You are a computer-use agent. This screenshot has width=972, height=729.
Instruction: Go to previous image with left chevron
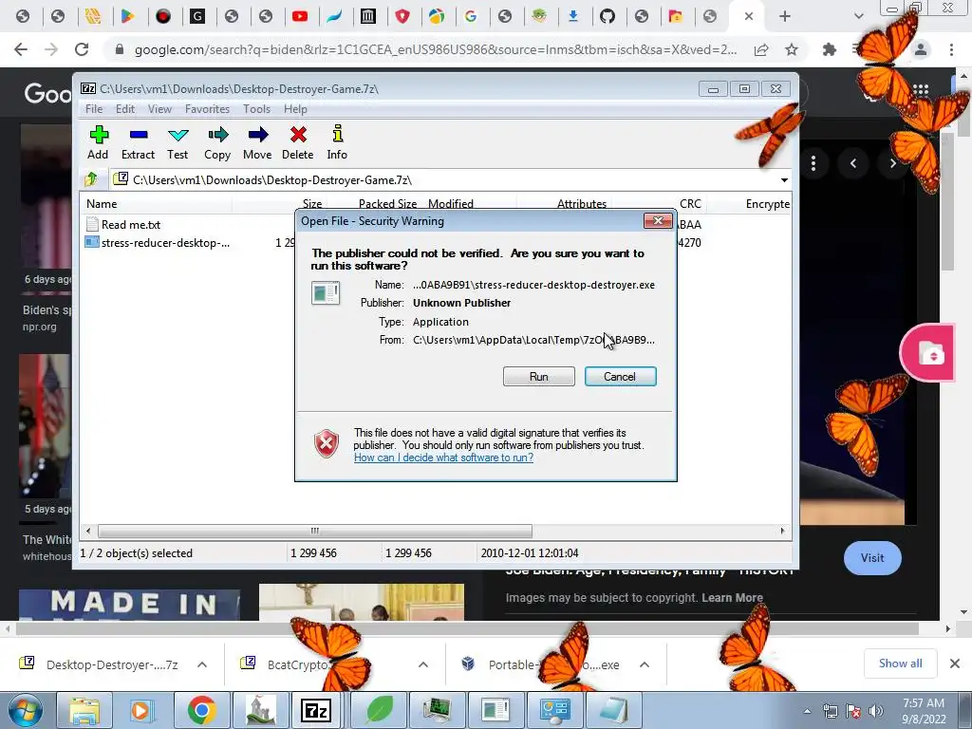pos(853,163)
